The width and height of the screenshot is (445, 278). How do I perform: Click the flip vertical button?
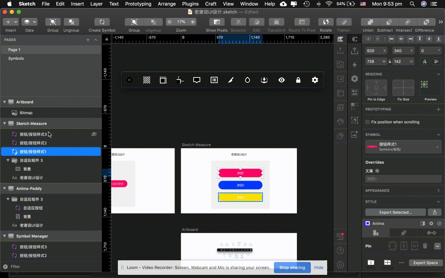click(x=437, y=61)
